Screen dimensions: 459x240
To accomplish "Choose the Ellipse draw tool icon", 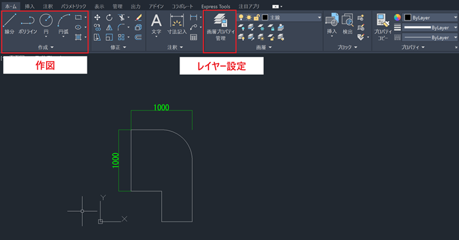I will click(x=78, y=27).
